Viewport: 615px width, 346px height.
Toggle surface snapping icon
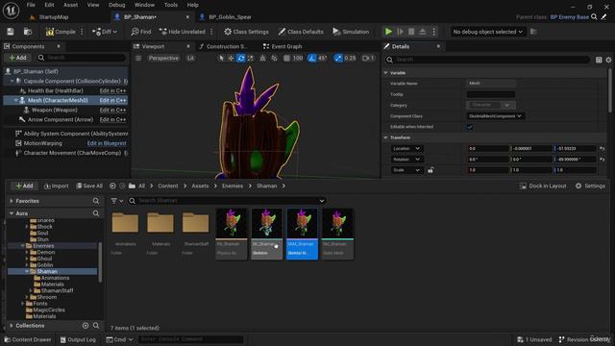[x=274, y=58]
